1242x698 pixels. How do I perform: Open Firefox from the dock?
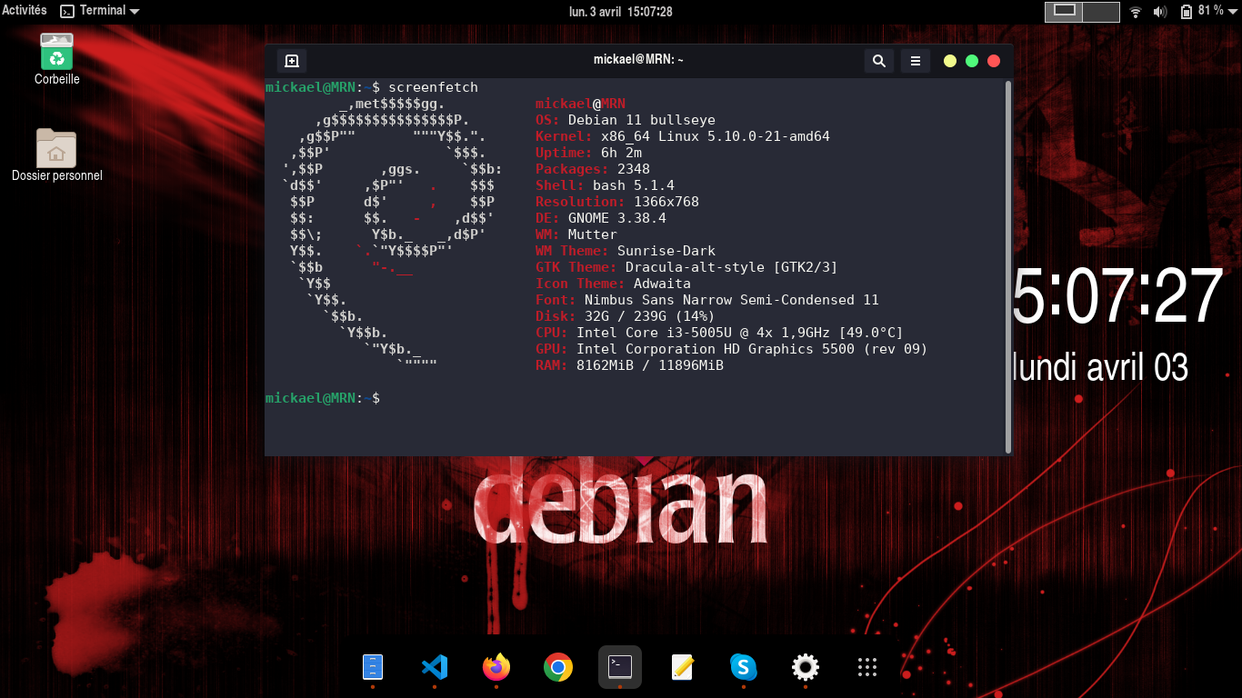[496, 668]
